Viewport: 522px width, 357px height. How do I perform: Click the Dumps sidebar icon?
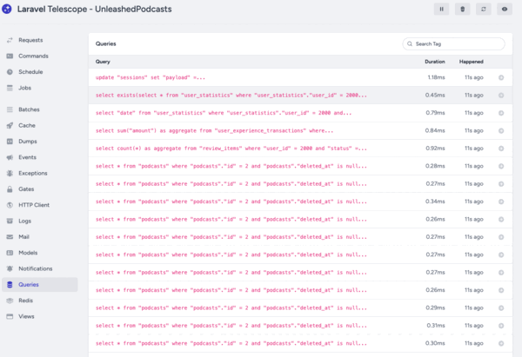pyautogui.click(x=10, y=142)
